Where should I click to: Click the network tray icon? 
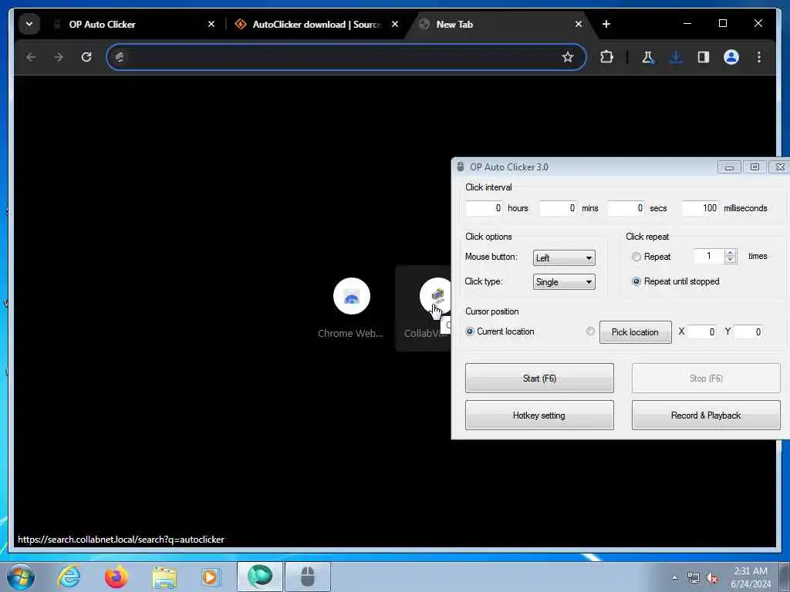[694, 578]
